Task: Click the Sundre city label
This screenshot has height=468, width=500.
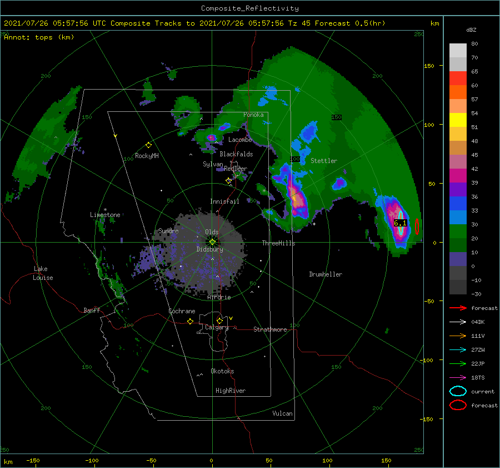Action: [x=168, y=231]
